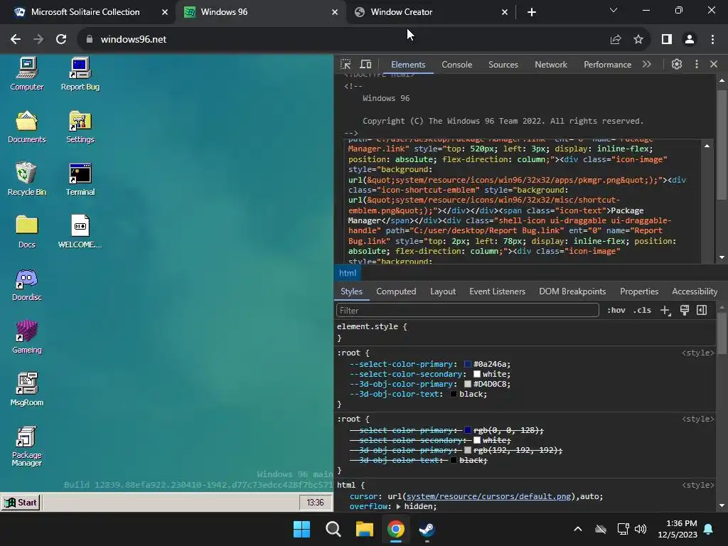This screenshot has width=728, height=546.
Task: Go back to the previous page
Action: [x=16, y=40]
